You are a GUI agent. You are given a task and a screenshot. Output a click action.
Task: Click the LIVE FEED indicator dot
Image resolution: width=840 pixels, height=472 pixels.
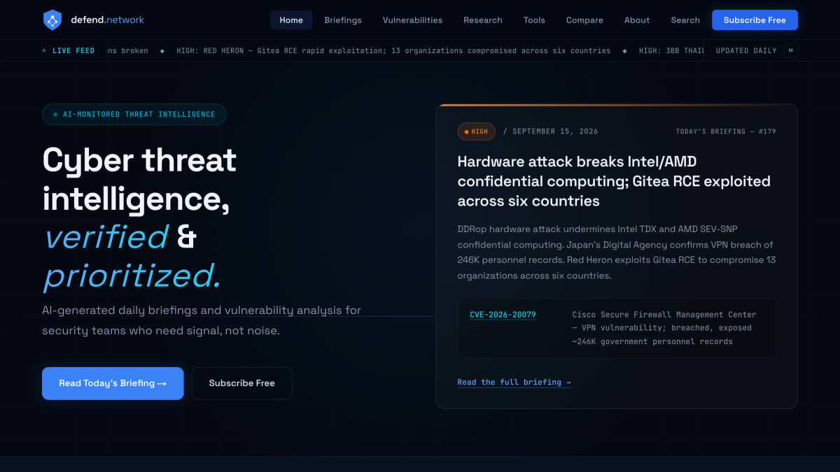coord(45,50)
